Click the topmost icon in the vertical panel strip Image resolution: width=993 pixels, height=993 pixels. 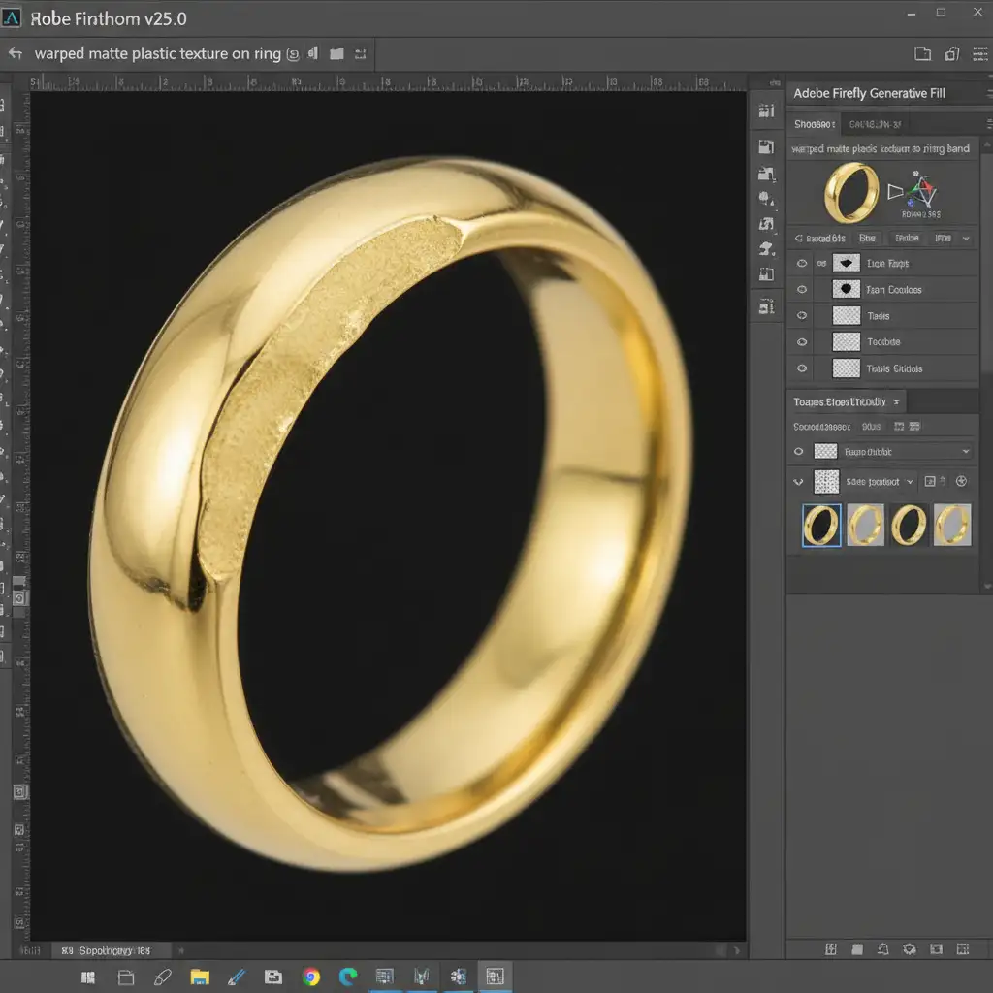[x=766, y=112]
